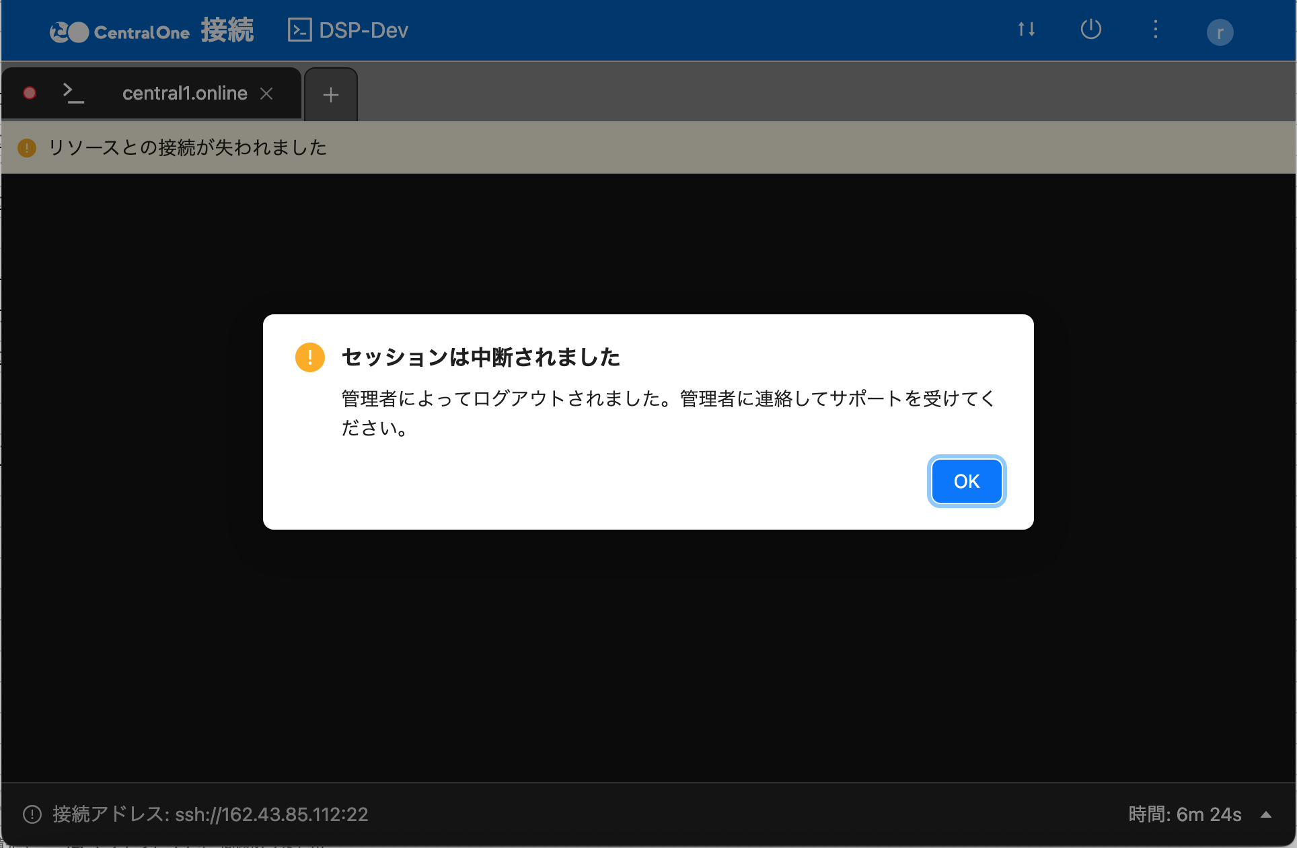1297x848 pixels.
Task: Click the info icon beside connection address
Action: [32, 814]
